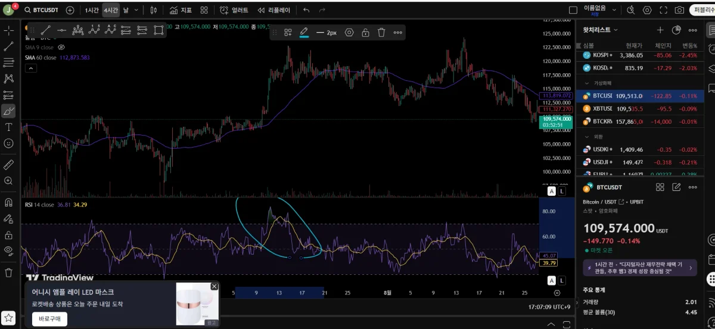Viewport: 715px width, 329px height.
Task: Select the Text tool in left toolbar
Action: pos(8,127)
